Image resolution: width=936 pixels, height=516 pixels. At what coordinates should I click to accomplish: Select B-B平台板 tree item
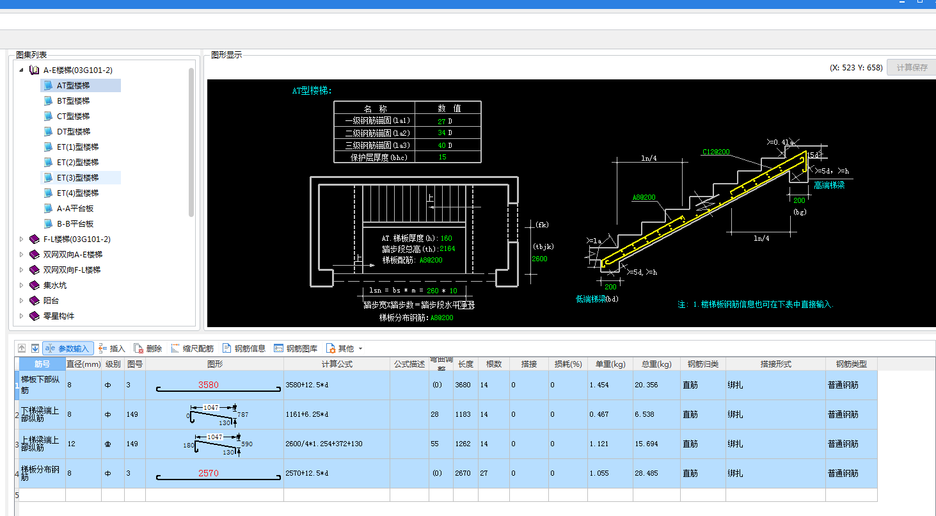coord(75,224)
